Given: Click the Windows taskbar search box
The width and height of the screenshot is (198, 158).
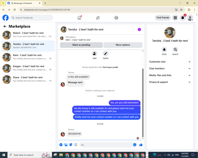Looking at the screenshot, I should (30, 155).
